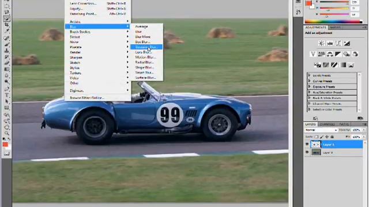Add an Invert adjustment

tap(317, 65)
